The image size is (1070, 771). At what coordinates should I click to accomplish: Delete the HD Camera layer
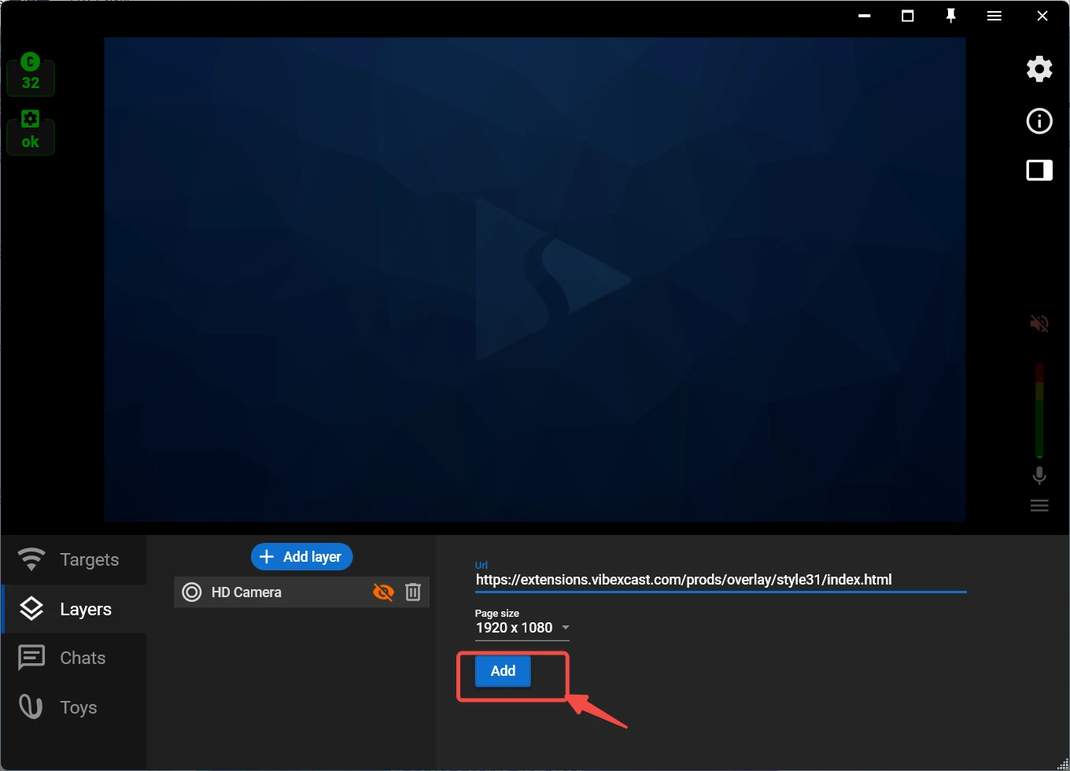pyautogui.click(x=413, y=592)
